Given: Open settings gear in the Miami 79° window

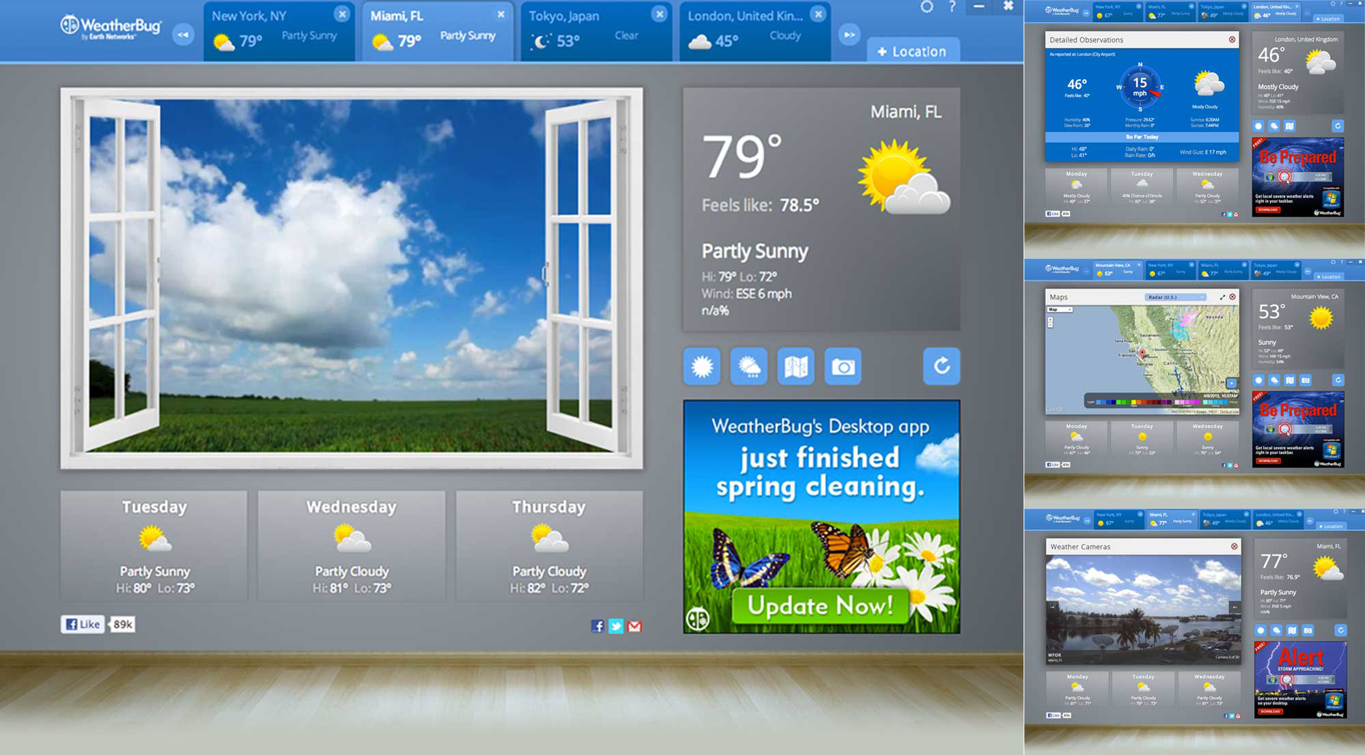Looking at the screenshot, I should point(927,7).
